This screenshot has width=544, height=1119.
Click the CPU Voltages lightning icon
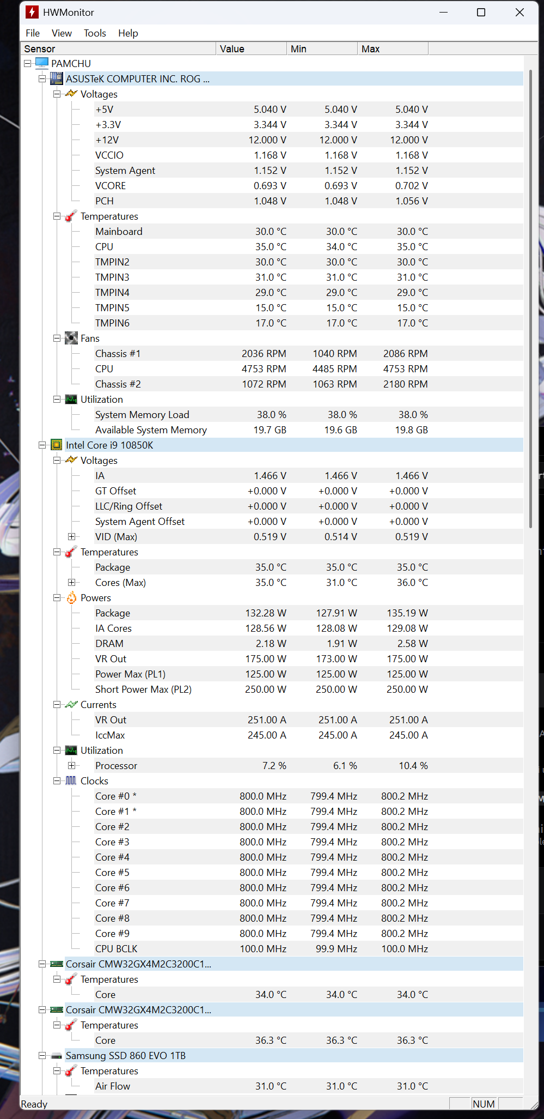click(x=71, y=460)
